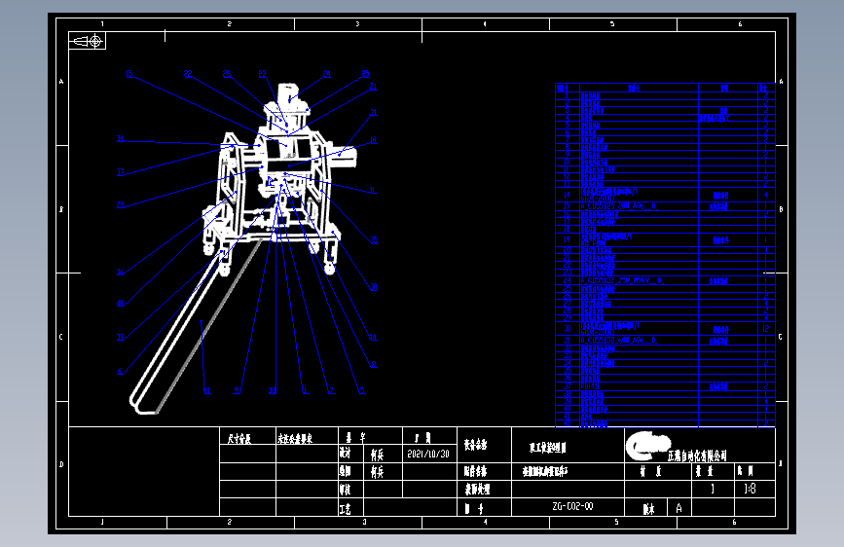Select balloon number 17
Screen dimensions: 844x547
pyautogui.click(x=120, y=172)
